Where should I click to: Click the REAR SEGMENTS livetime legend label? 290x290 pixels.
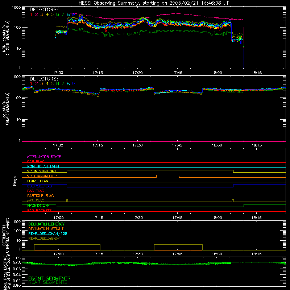[48, 282]
